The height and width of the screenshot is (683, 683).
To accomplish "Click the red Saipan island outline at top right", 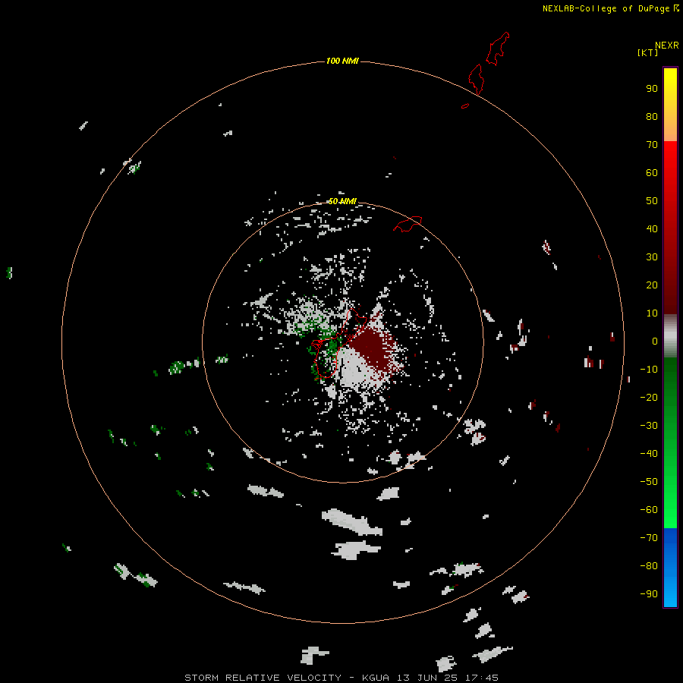I will (x=498, y=49).
